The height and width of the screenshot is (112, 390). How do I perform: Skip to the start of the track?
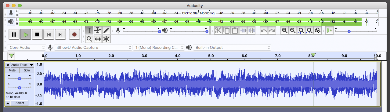49,34
